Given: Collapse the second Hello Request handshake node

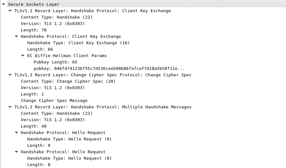Looking at the screenshot, I should (16, 152).
